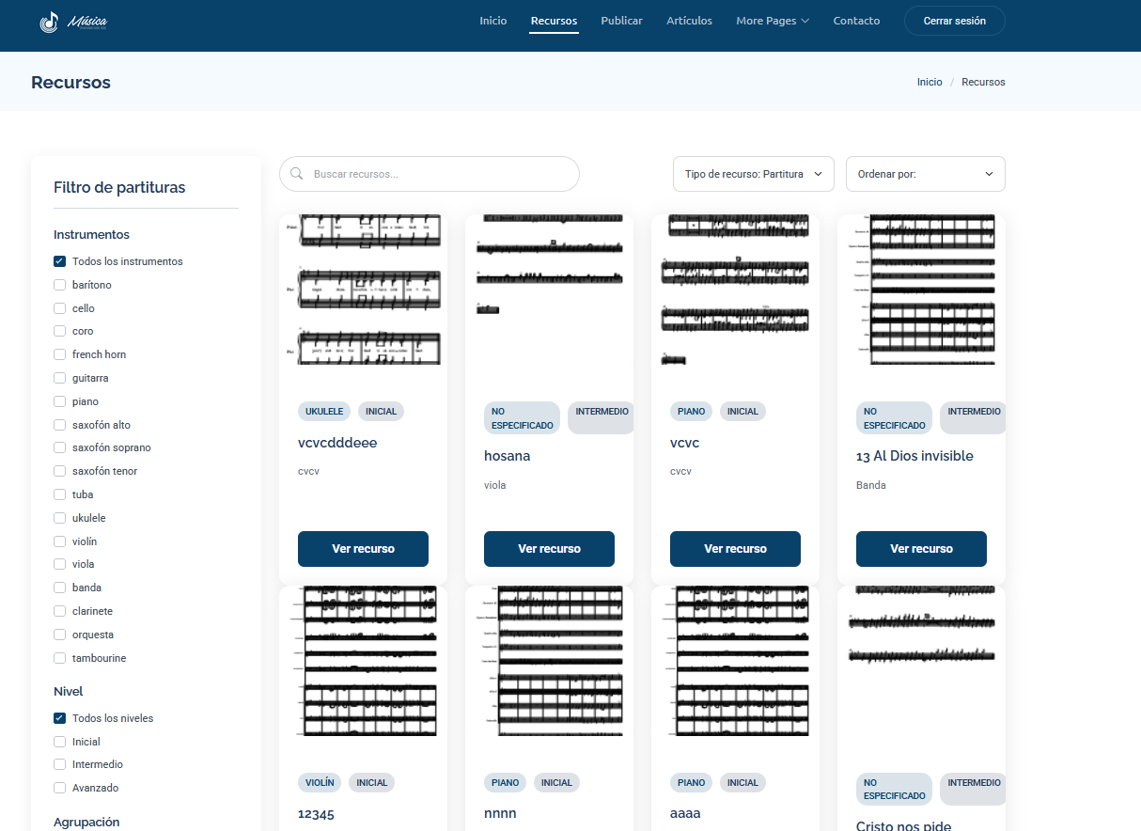Click the title '12345'
Viewport: 1141px width, 831px height.
pos(316,813)
